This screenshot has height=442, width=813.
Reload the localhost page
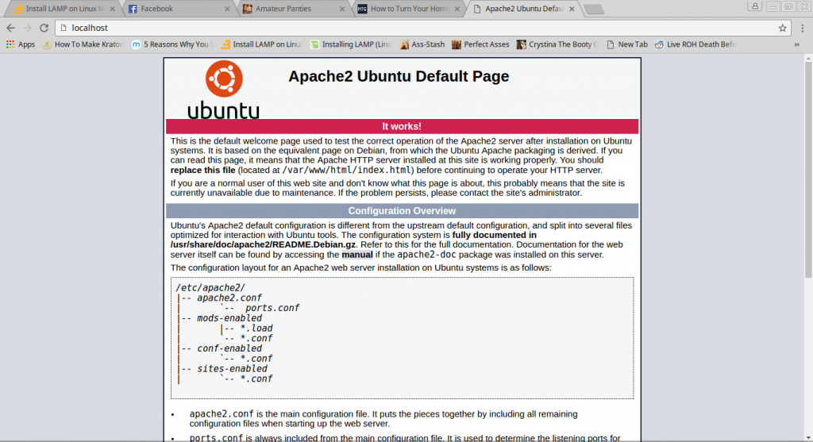[x=44, y=28]
